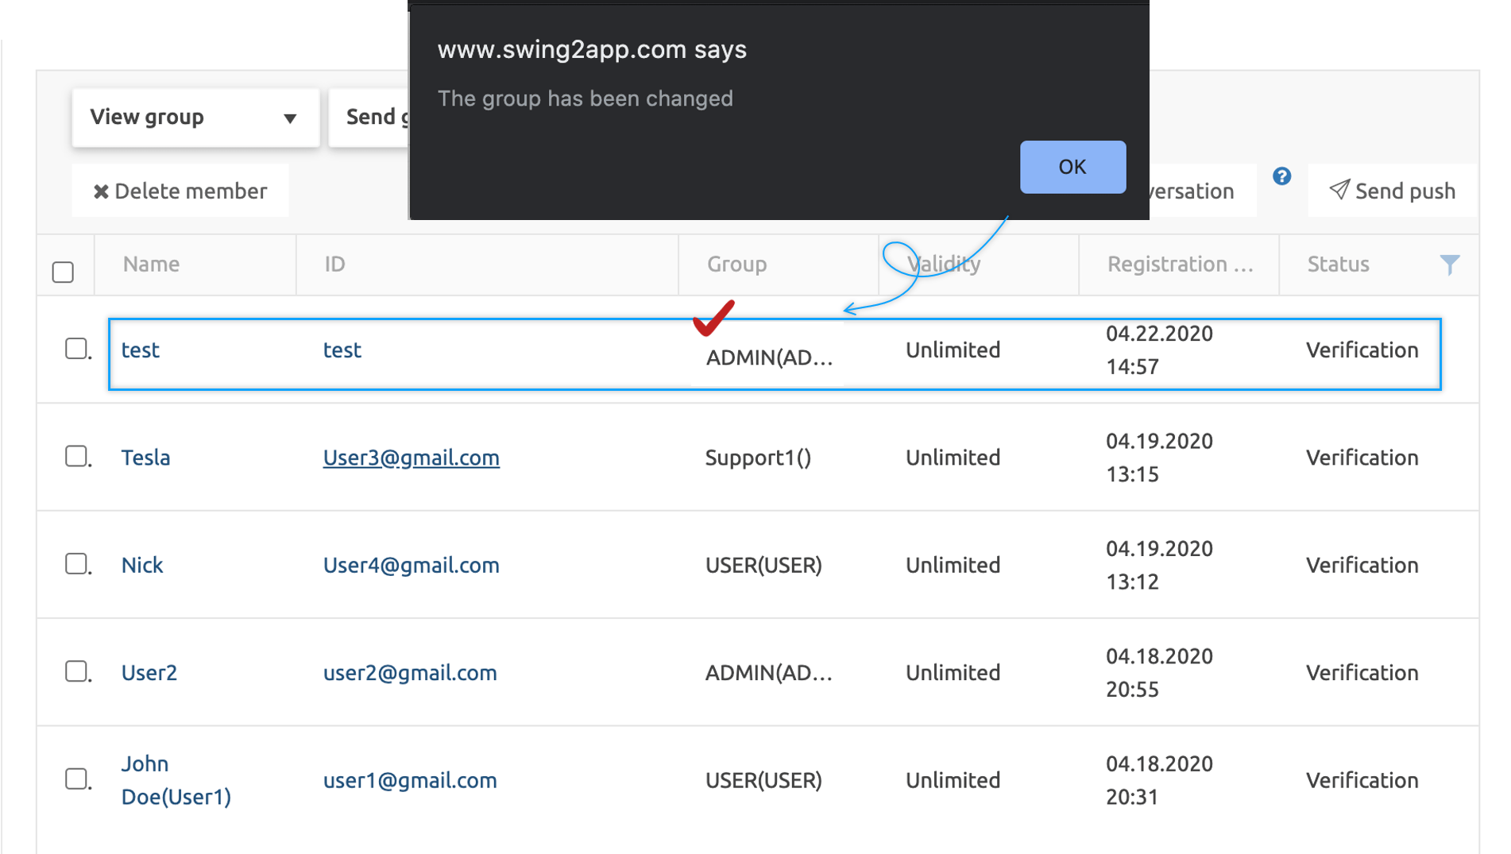The width and height of the screenshot is (1511, 854).
Task: Click the paper plane Send push icon
Action: pos(1339,190)
